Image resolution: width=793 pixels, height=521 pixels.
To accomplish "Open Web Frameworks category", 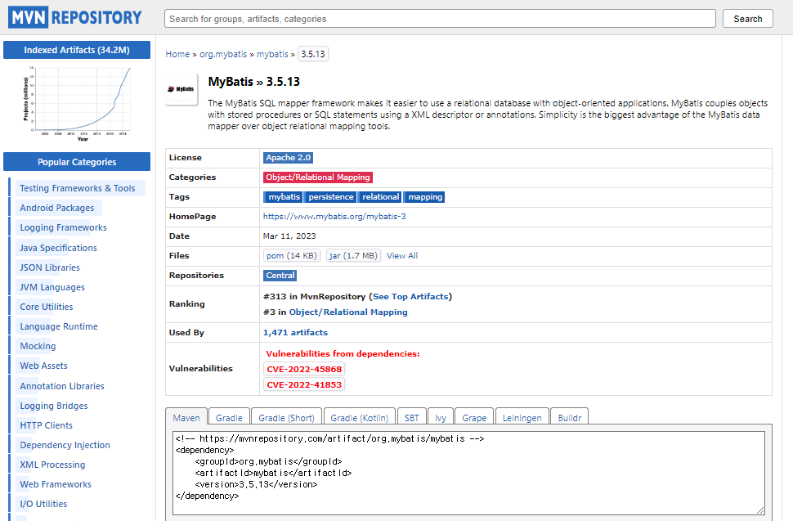I will click(x=56, y=484).
